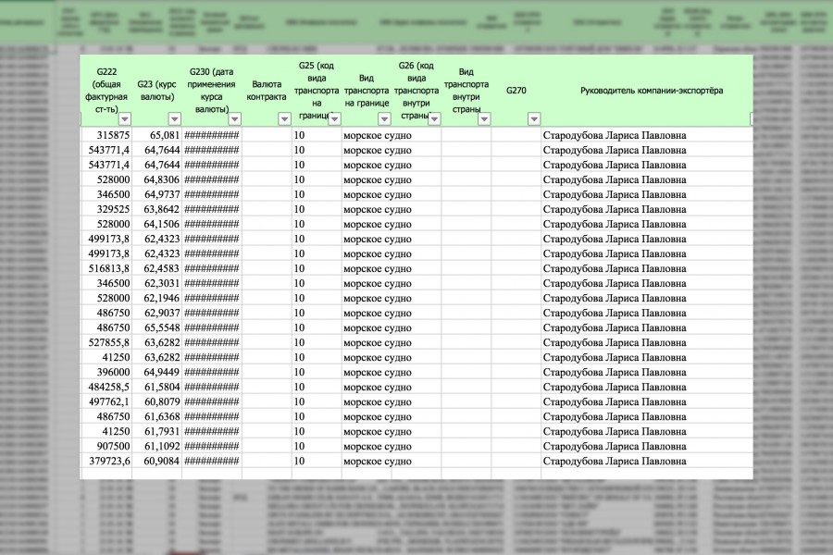The width and height of the screenshot is (833, 555).
Task: Click морское судно in the 329525 row
Action: [x=378, y=209]
